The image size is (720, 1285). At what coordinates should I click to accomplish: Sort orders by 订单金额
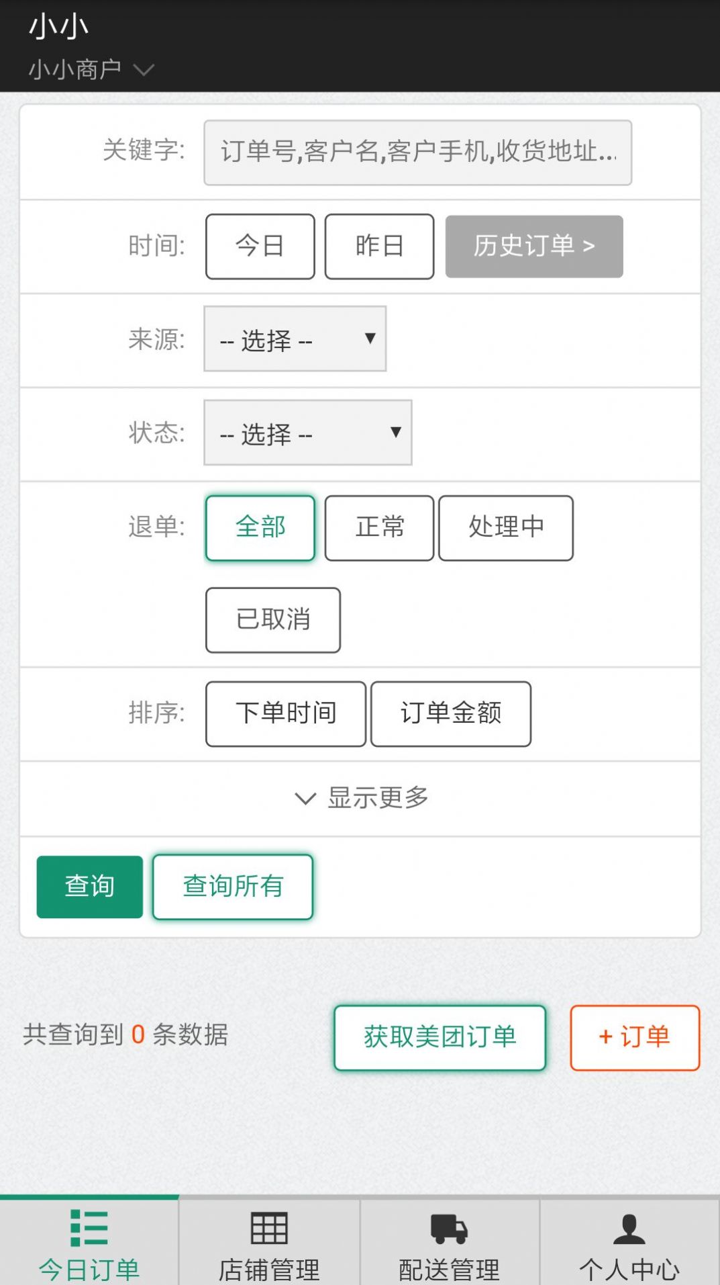pos(450,714)
